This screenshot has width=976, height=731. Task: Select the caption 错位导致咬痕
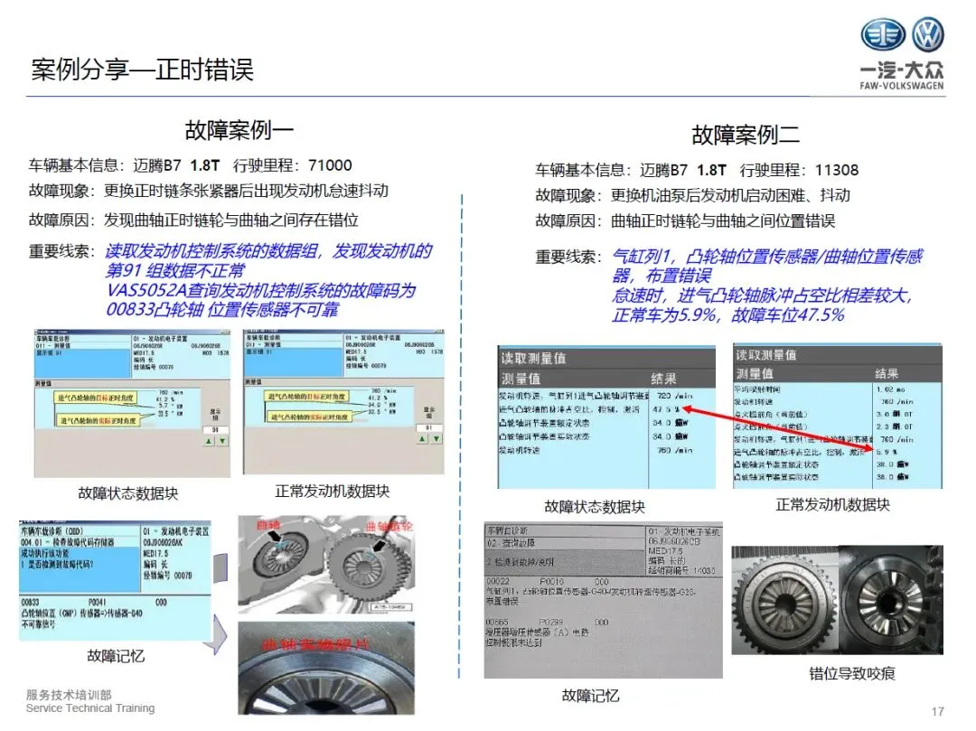click(x=851, y=673)
